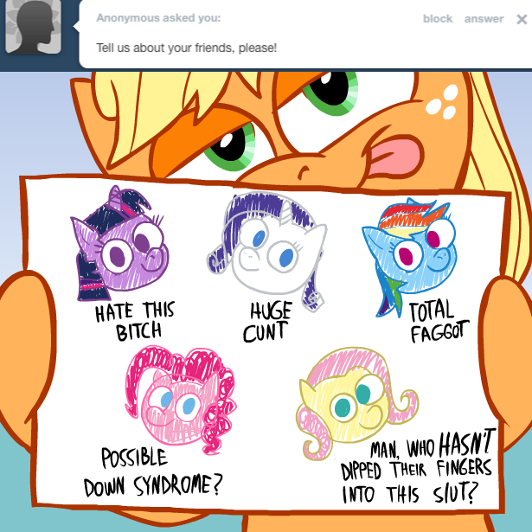Click the block link in the ask header
Image resolution: width=532 pixels, height=532 pixels.
pos(438,19)
